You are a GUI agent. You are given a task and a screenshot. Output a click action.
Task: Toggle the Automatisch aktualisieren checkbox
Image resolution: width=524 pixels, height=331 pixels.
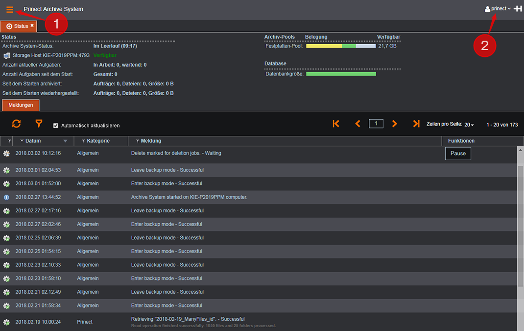tap(56, 126)
